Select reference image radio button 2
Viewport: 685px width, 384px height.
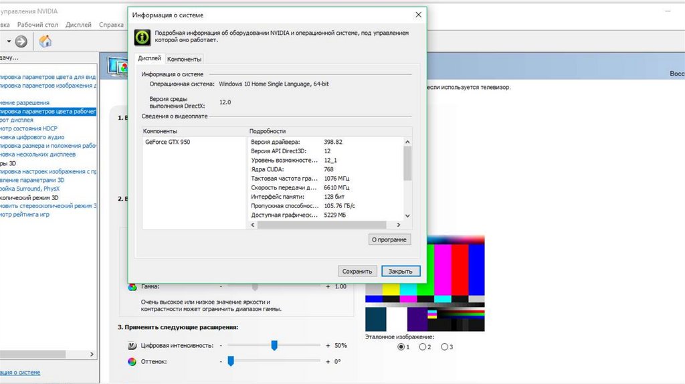coord(422,347)
